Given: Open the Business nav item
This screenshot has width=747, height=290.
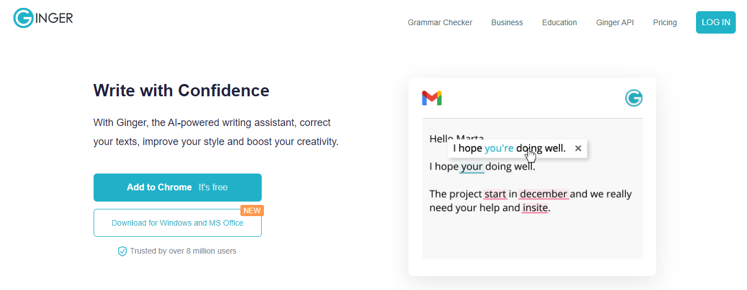Looking at the screenshot, I should [x=507, y=22].
